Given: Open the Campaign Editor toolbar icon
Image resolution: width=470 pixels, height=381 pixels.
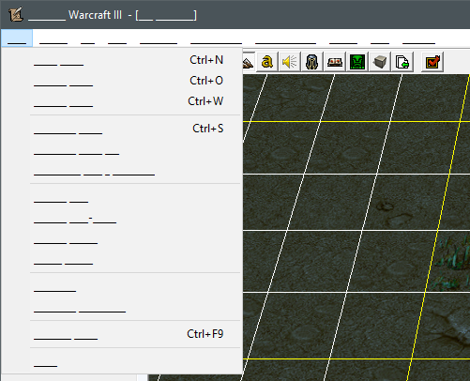Looking at the screenshot, I should coord(335,62).
